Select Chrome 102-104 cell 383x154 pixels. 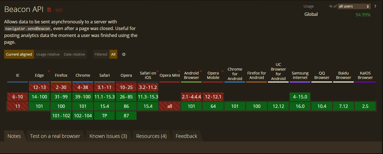point(83,116)
